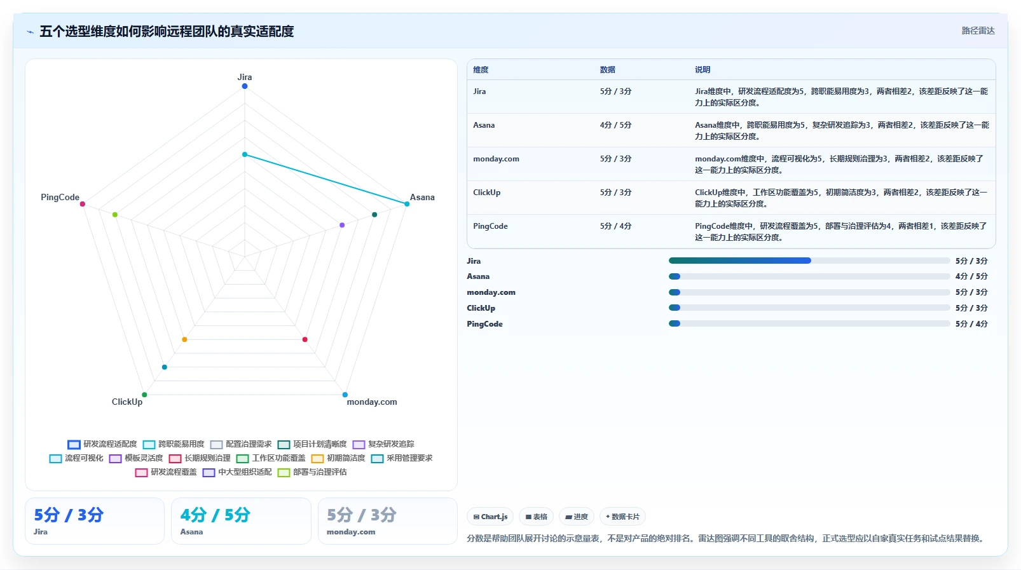Click the 说明 column header
The image size is (1021, 570).
(x=702, y=70)
